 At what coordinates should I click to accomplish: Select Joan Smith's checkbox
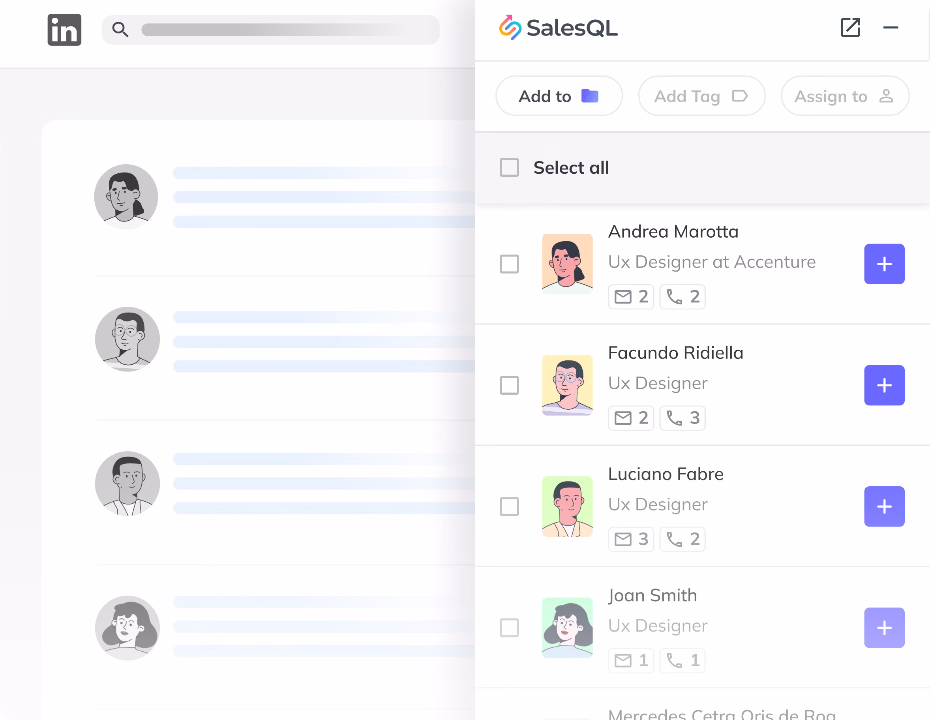coord(509,628)
